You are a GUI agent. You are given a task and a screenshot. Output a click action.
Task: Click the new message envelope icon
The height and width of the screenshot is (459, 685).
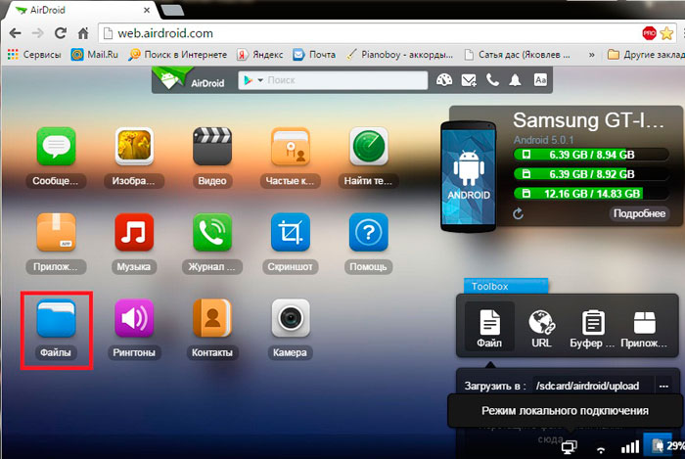(469, 80)
